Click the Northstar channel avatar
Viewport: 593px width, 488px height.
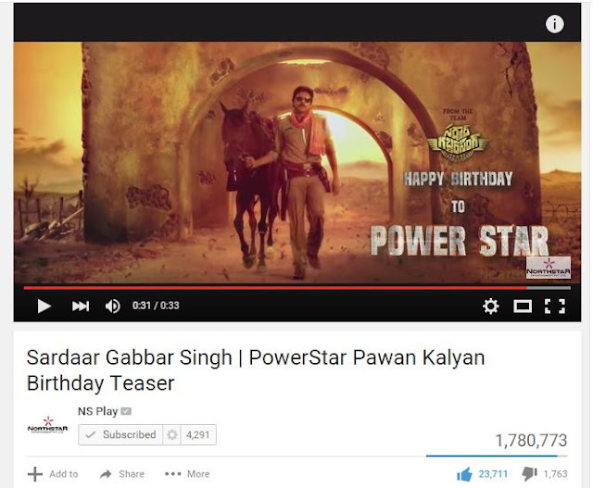(x=47, y=426)
